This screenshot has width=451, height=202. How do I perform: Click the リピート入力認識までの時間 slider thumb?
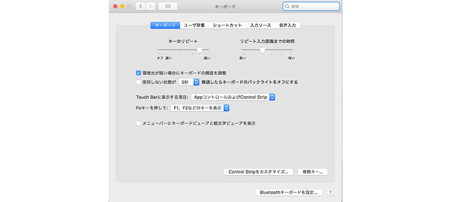coord(262,50)
